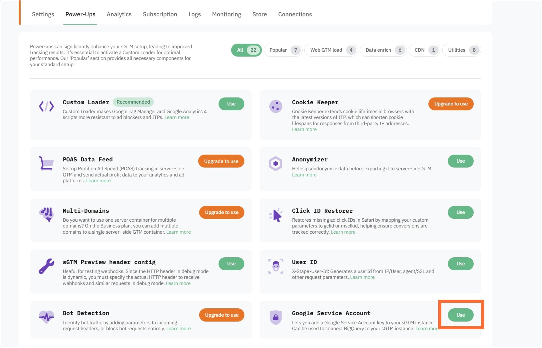Click the Custom Loader title

[x=86, y=102]
